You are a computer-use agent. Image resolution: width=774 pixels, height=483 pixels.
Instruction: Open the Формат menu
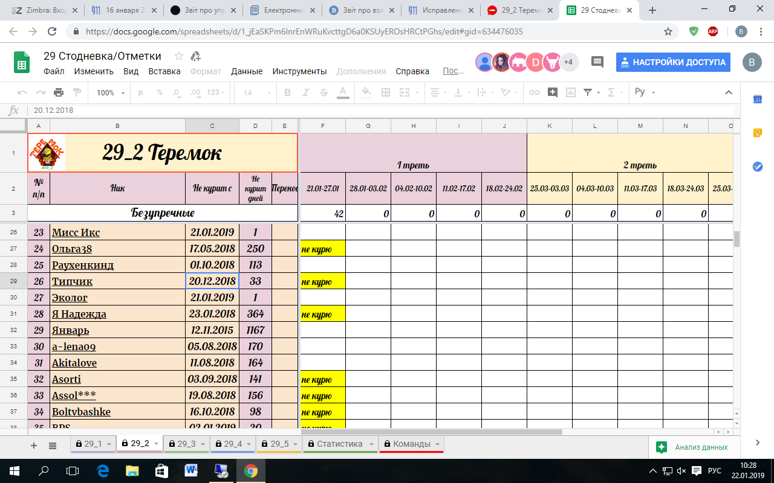coord(205,71)
